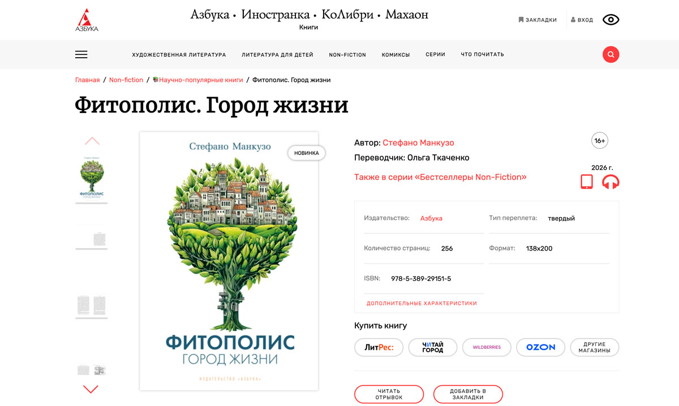
Task: Go to Главная breadcrumb
Action: 87,80
